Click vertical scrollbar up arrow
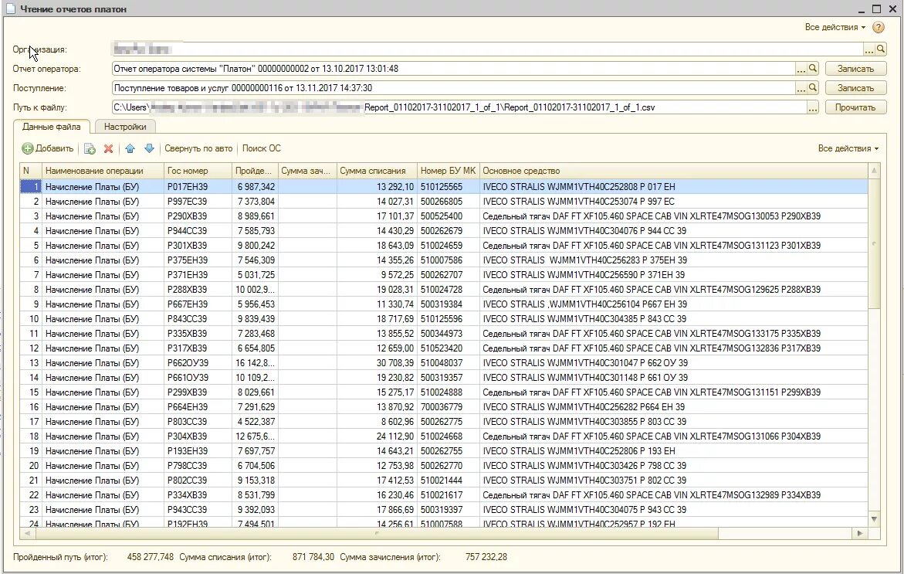Image resolution: width=904 pixels, height=574 pixels. click(x=874, y=171)
